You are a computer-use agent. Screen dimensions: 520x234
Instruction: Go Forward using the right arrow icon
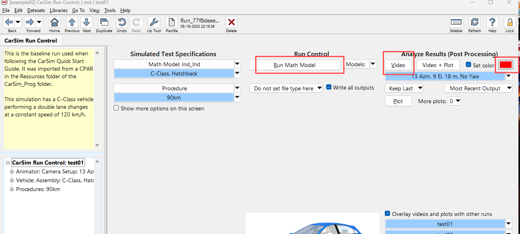(30, 22)
